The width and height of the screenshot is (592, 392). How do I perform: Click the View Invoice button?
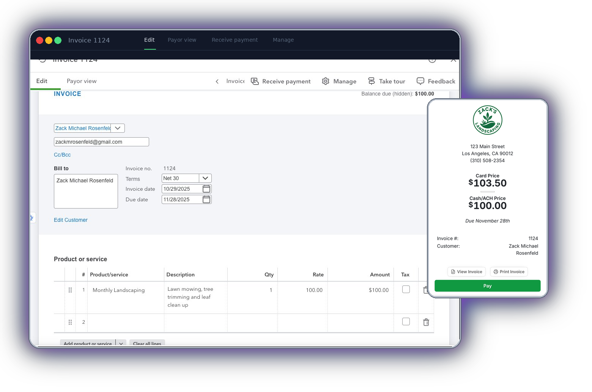pyautogui.click(x=466, y=272)
